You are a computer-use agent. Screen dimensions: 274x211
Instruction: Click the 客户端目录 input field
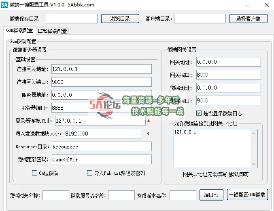pyautogui.click(x=200, y=19)
